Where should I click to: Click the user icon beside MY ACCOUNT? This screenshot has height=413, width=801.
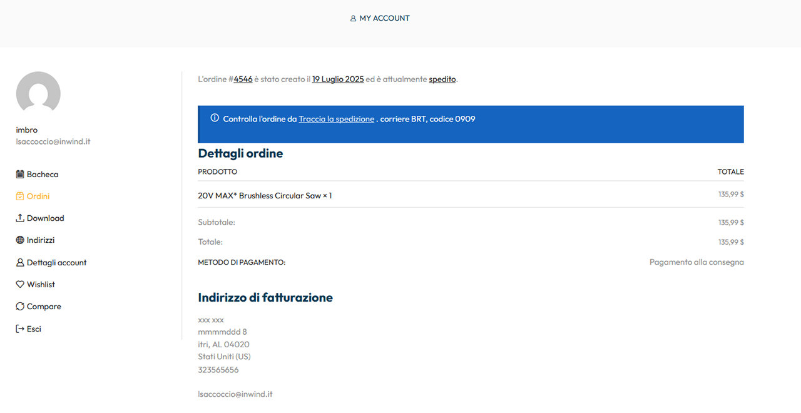tap(353, 19)
